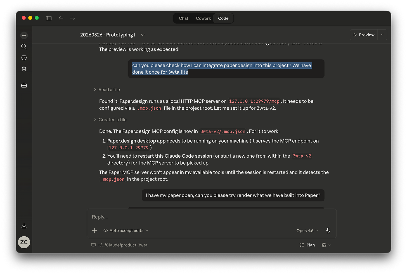Toggle Plan mode
The height and width of the screenshot is (274, 407).
[307, 245]
